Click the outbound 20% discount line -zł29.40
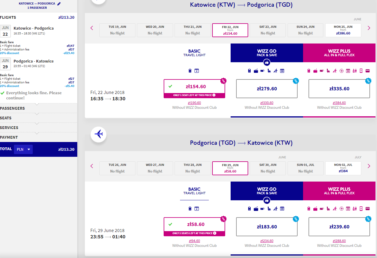This screenshot has height=258, width=377. point(37,53)
